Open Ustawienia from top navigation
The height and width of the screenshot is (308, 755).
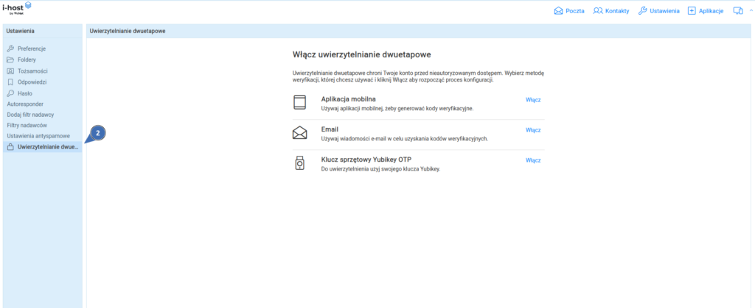[x=658, y=11]
